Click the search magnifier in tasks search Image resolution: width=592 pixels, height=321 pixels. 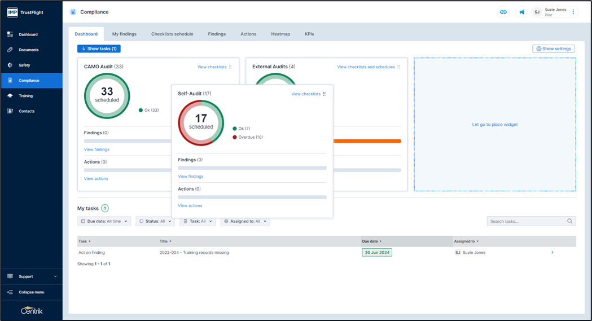point(570,221)
